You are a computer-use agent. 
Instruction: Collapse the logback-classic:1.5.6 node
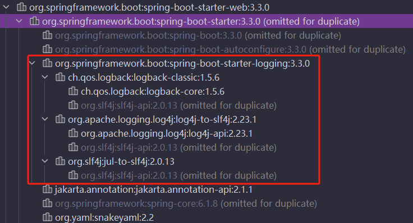45,77
